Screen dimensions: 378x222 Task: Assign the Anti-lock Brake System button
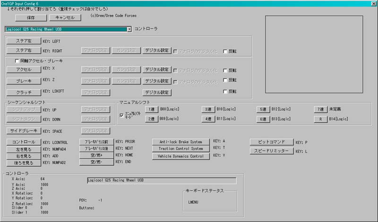tap(181, 142)
